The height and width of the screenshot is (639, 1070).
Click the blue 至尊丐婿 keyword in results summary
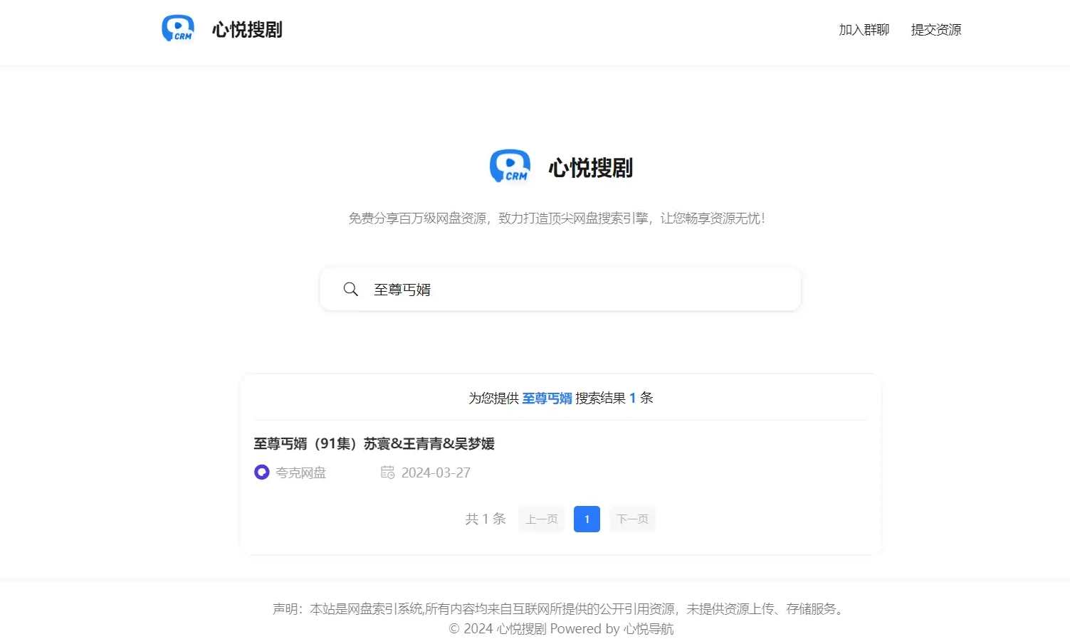tap(547, 398)
